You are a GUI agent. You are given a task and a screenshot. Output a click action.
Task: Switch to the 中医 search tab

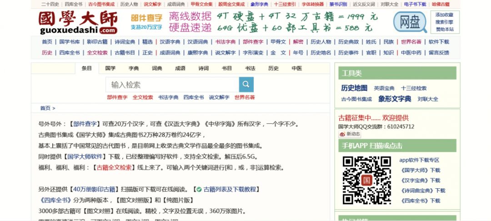(296, 69)
